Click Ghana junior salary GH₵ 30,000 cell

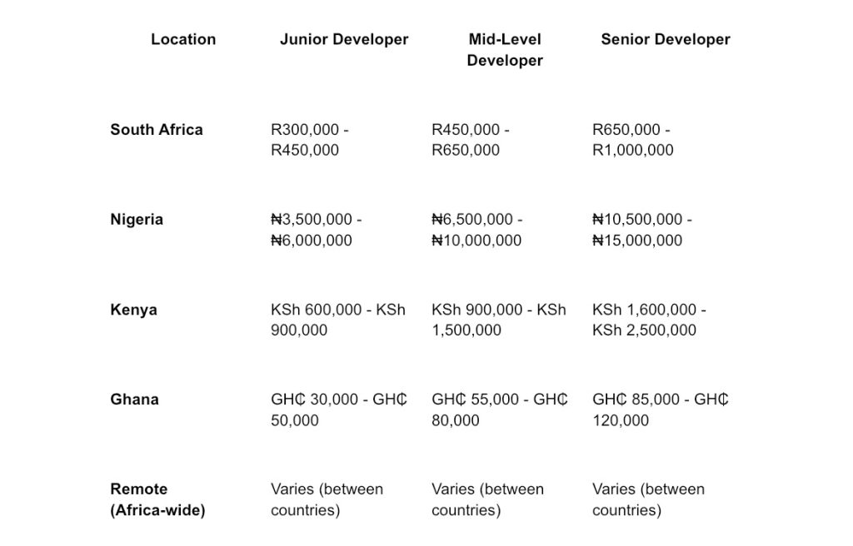click(x=338, y=409)
